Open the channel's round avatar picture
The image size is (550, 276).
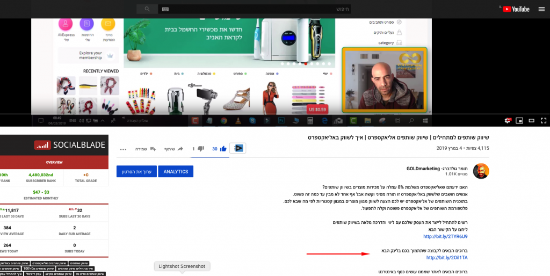tap(481, 171)
